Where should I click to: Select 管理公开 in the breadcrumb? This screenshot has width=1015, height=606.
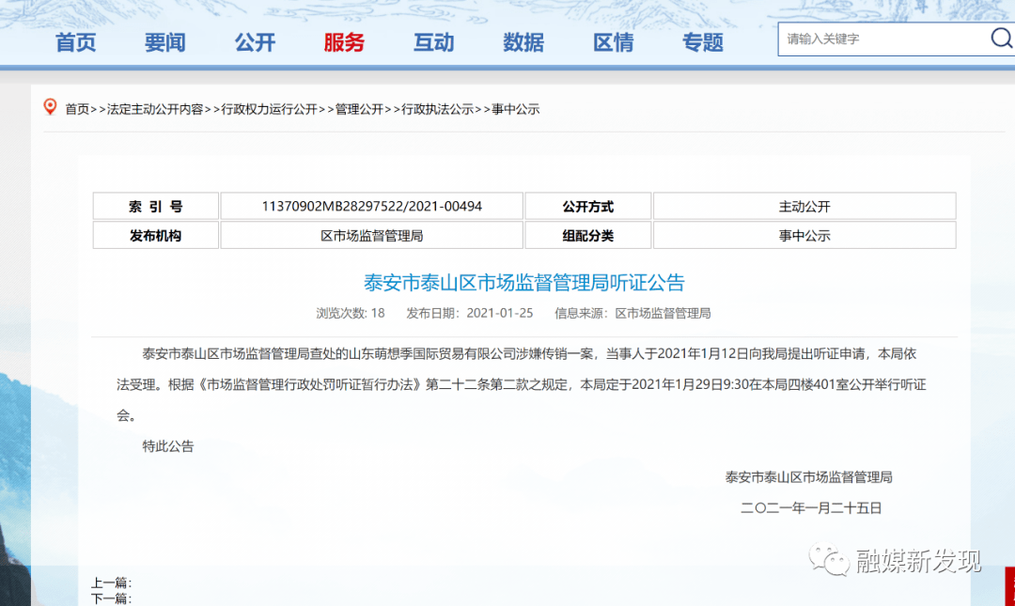click(x=359, y=109)
